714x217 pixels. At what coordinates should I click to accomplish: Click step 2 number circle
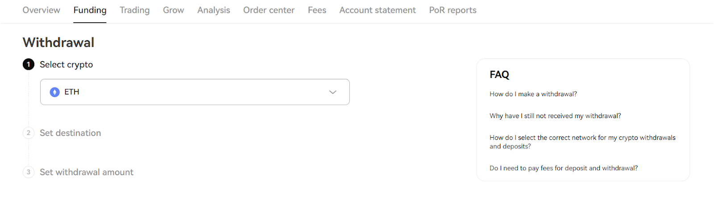29,133
